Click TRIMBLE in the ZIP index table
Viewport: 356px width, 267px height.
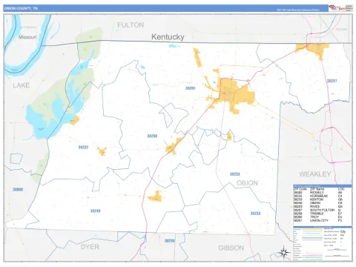coord(317,214)
